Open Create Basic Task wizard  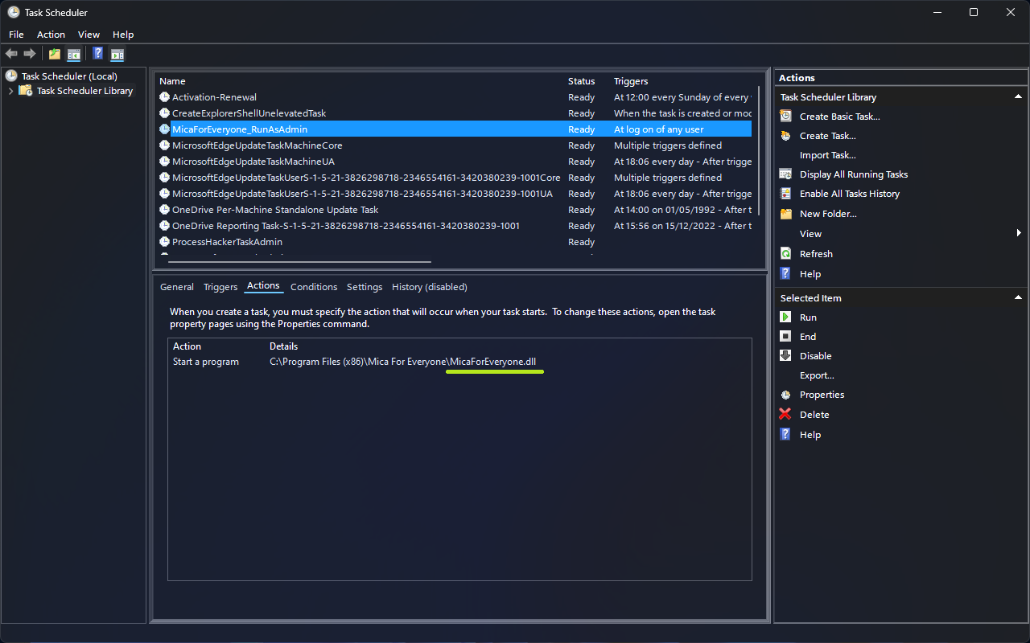pyautogui.click(x=838, y=116)
